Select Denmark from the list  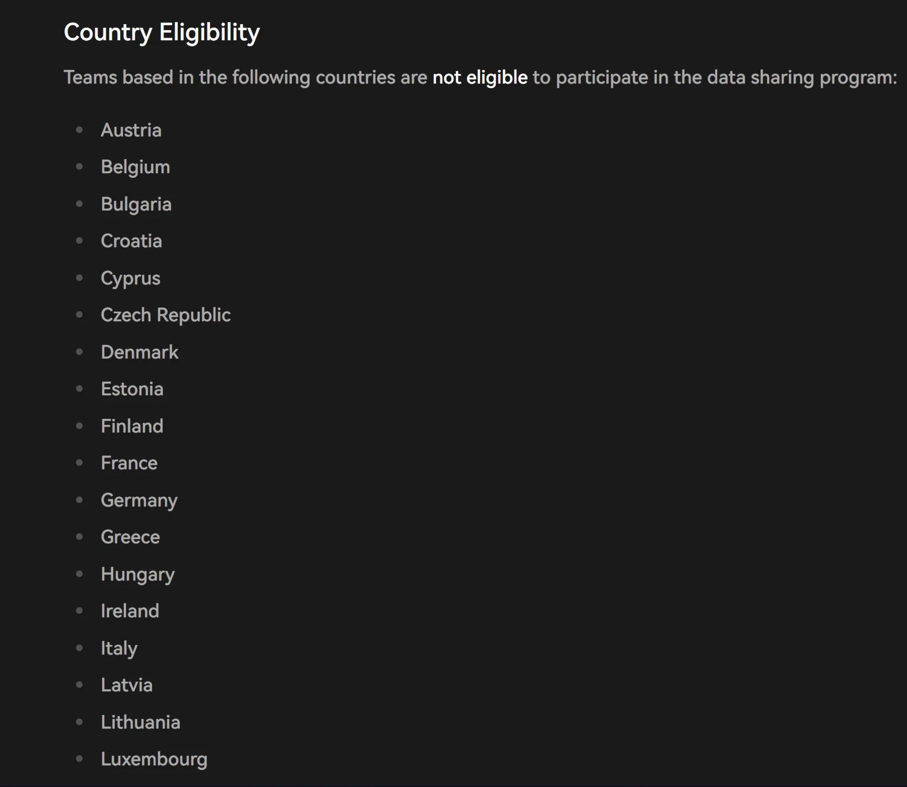click(139, 352)
